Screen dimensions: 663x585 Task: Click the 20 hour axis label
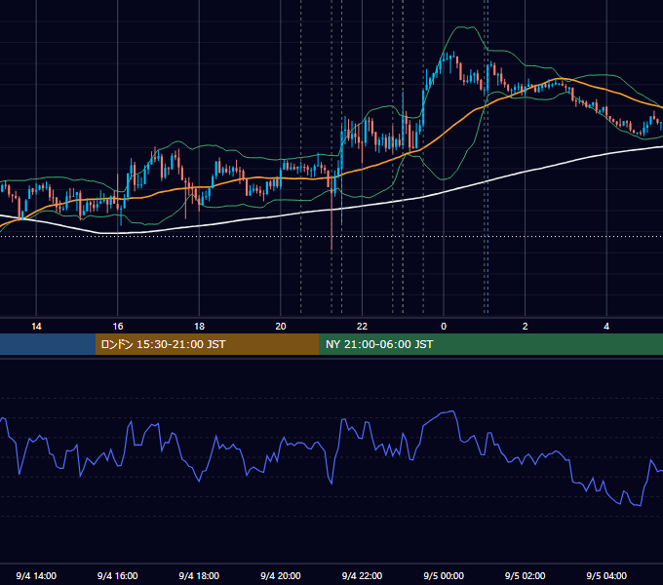pos(281,327)
